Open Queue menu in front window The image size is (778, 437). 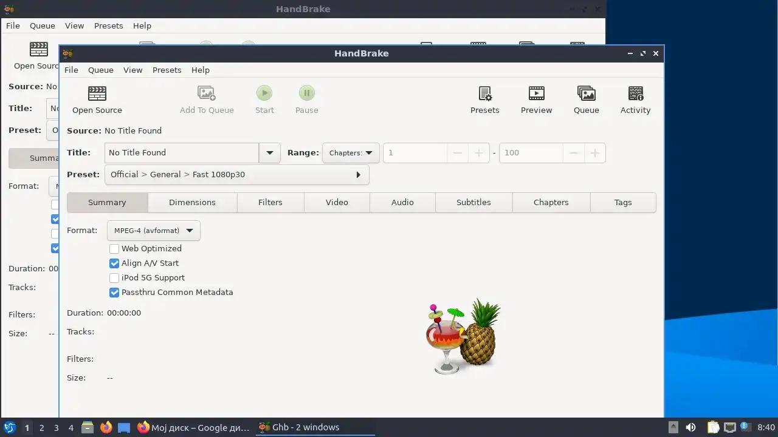click(101, 70)
